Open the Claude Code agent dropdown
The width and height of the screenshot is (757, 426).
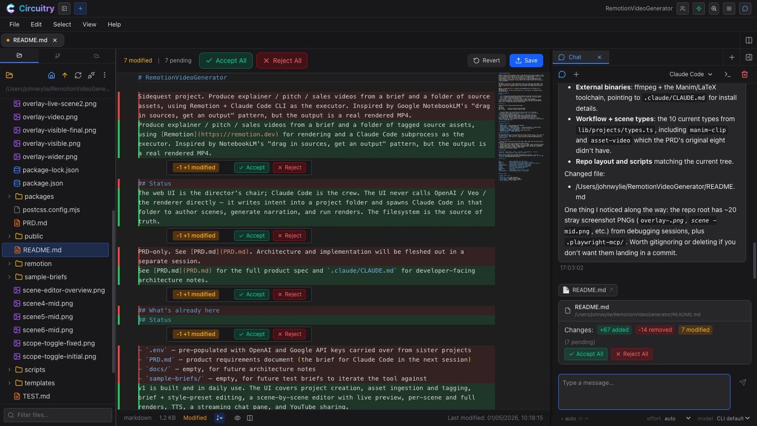point(691,74)
